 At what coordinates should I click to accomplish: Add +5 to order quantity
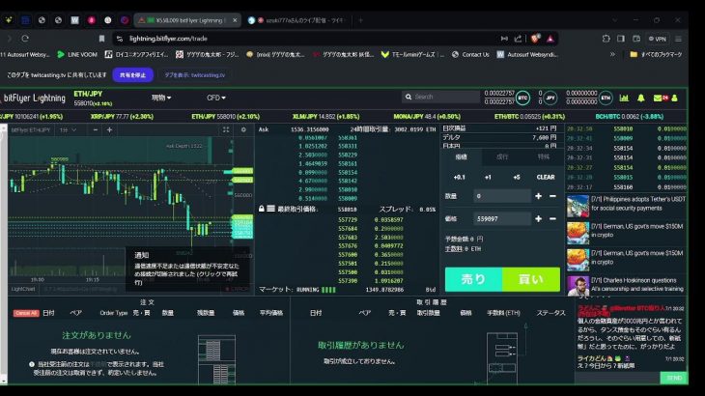pyautogui.click(x=517, y=177)
